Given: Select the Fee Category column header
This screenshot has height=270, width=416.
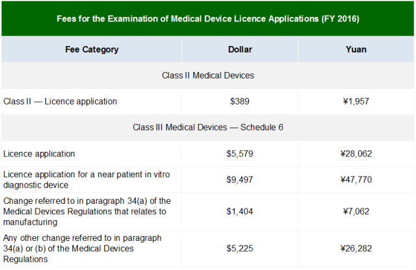Looking at the screenshot, I should [x=92, y=49].
